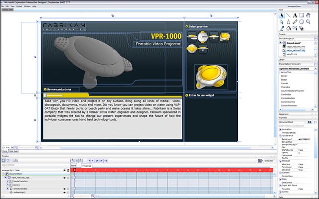The height and width of the screenshot is (199, 319).
Task: Select the Paint Bucket tool
Action: click(289, 28)
